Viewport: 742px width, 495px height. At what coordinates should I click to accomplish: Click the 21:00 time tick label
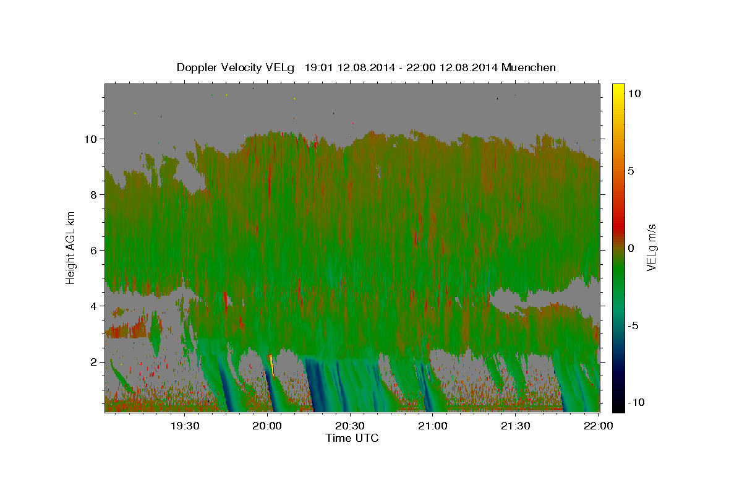pos(433,426)
